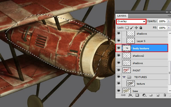This screenshot has width=171, height=107.
Task: Create a new group folder icon
Action: click(151, 95)
